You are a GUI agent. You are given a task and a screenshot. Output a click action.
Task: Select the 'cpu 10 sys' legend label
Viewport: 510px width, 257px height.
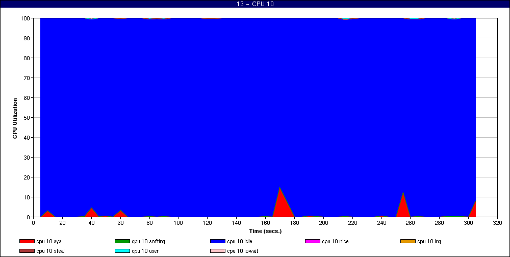49,241
